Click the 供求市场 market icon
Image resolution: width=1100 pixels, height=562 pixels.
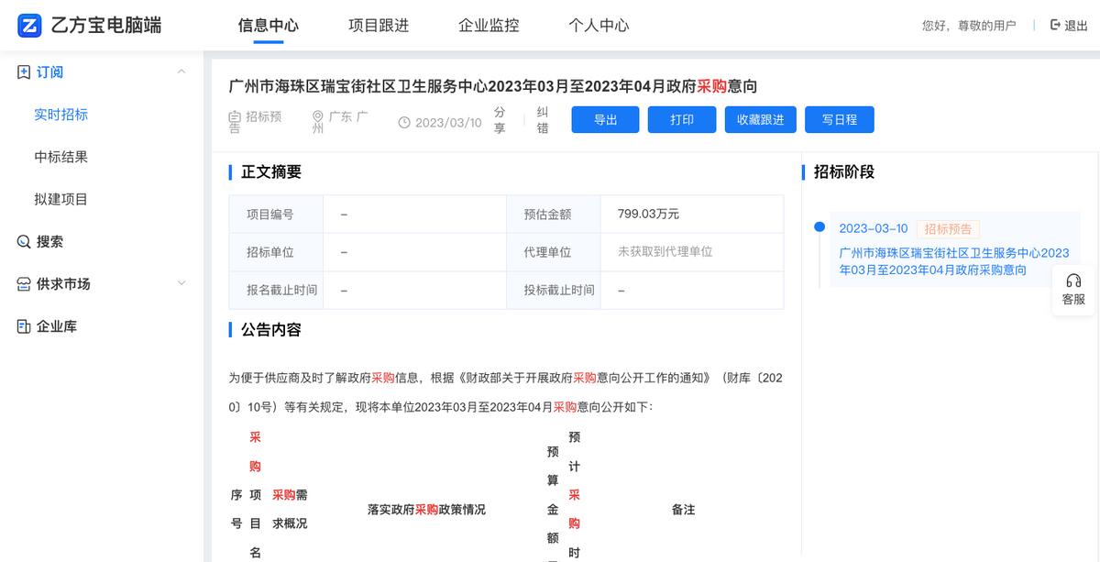point(23,284)
